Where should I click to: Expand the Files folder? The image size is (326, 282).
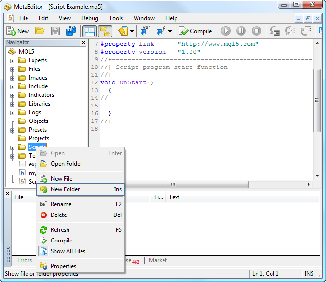click(12, 69)
